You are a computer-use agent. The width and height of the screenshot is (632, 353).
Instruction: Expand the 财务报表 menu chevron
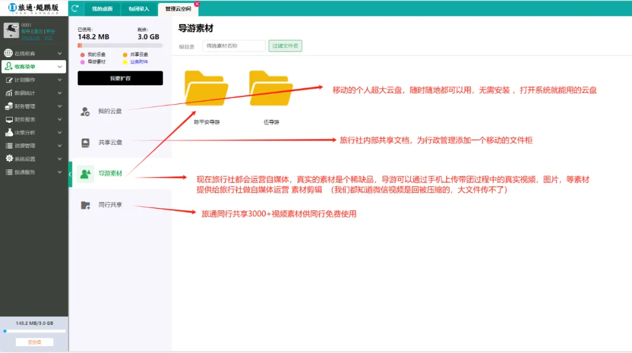coord(60,120)
